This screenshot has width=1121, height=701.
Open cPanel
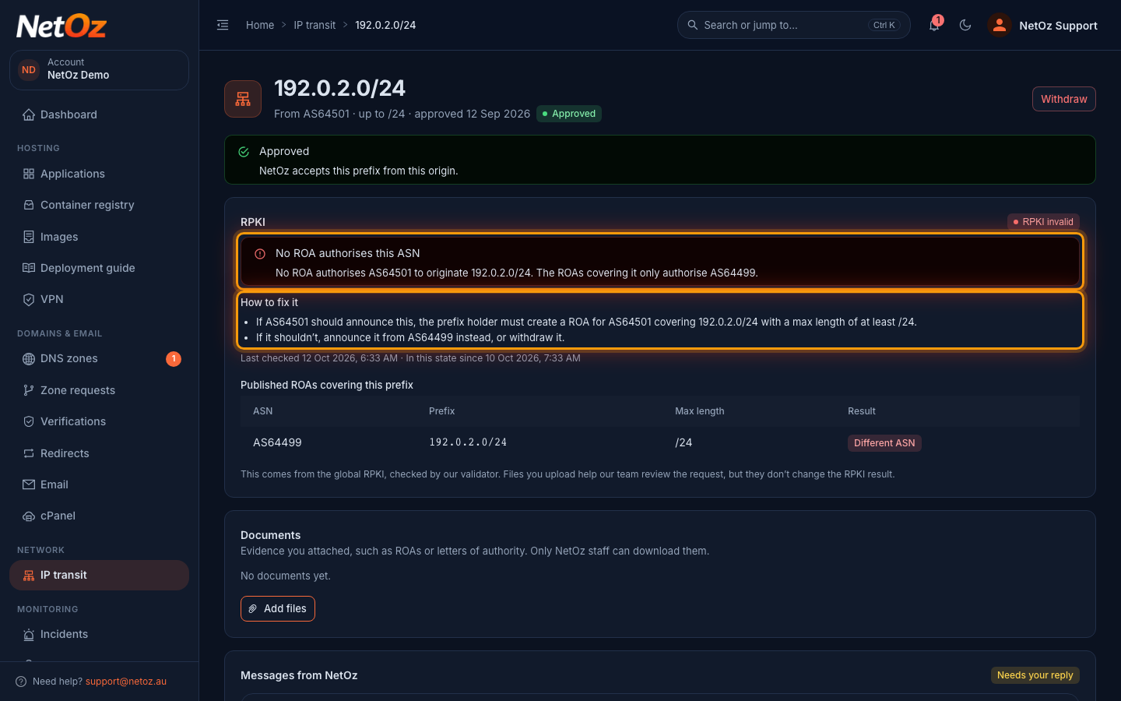tap(99, 516)
